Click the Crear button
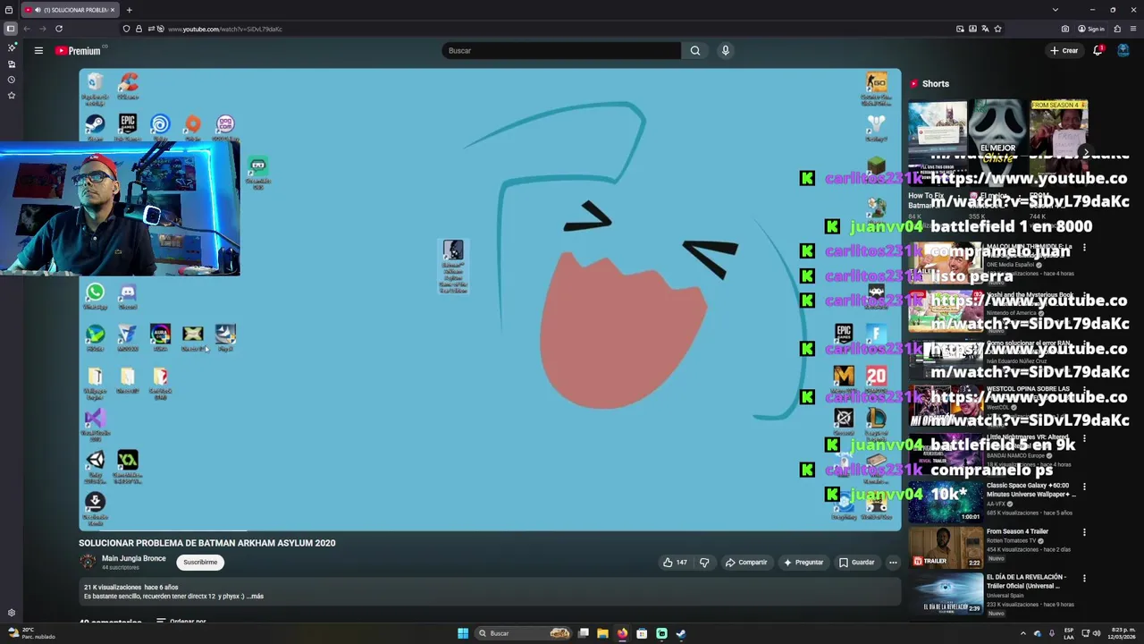This screenshot has width=1144, height=644. coord(1064,51)
